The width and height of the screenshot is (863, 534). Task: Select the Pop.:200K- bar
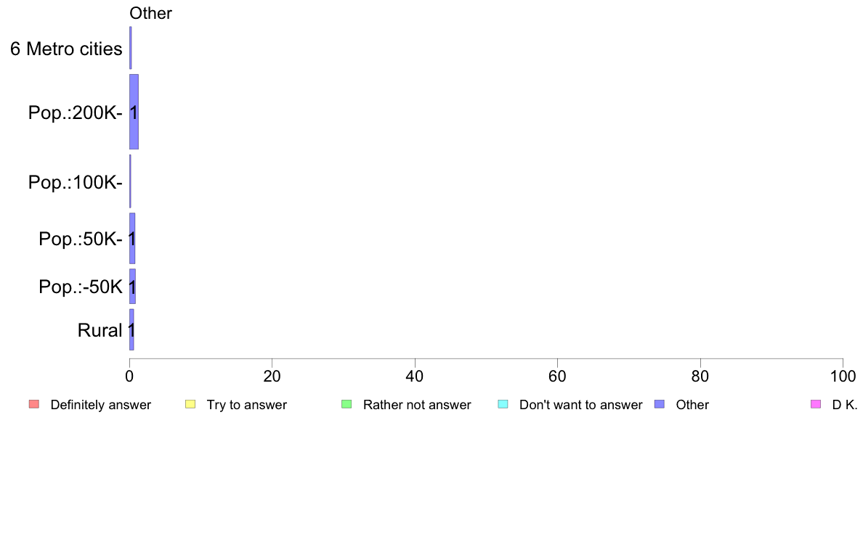tap(134, 112)
